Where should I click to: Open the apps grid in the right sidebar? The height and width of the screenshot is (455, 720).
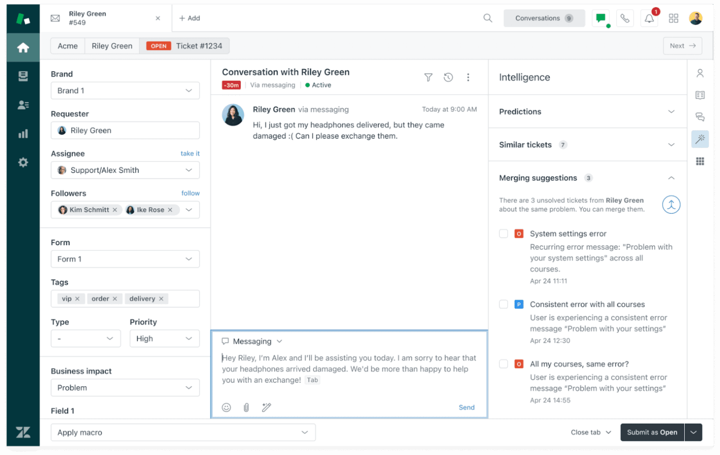coord(700,161)
